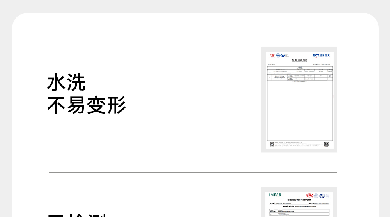Image resolution: width=390 pixels, height=217 pixels.
Task: Click the 不易变形 heading line
Action: (87, 105)
